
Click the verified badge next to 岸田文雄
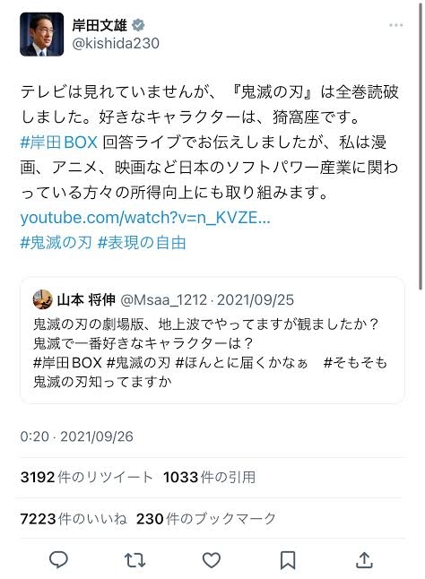138,25
